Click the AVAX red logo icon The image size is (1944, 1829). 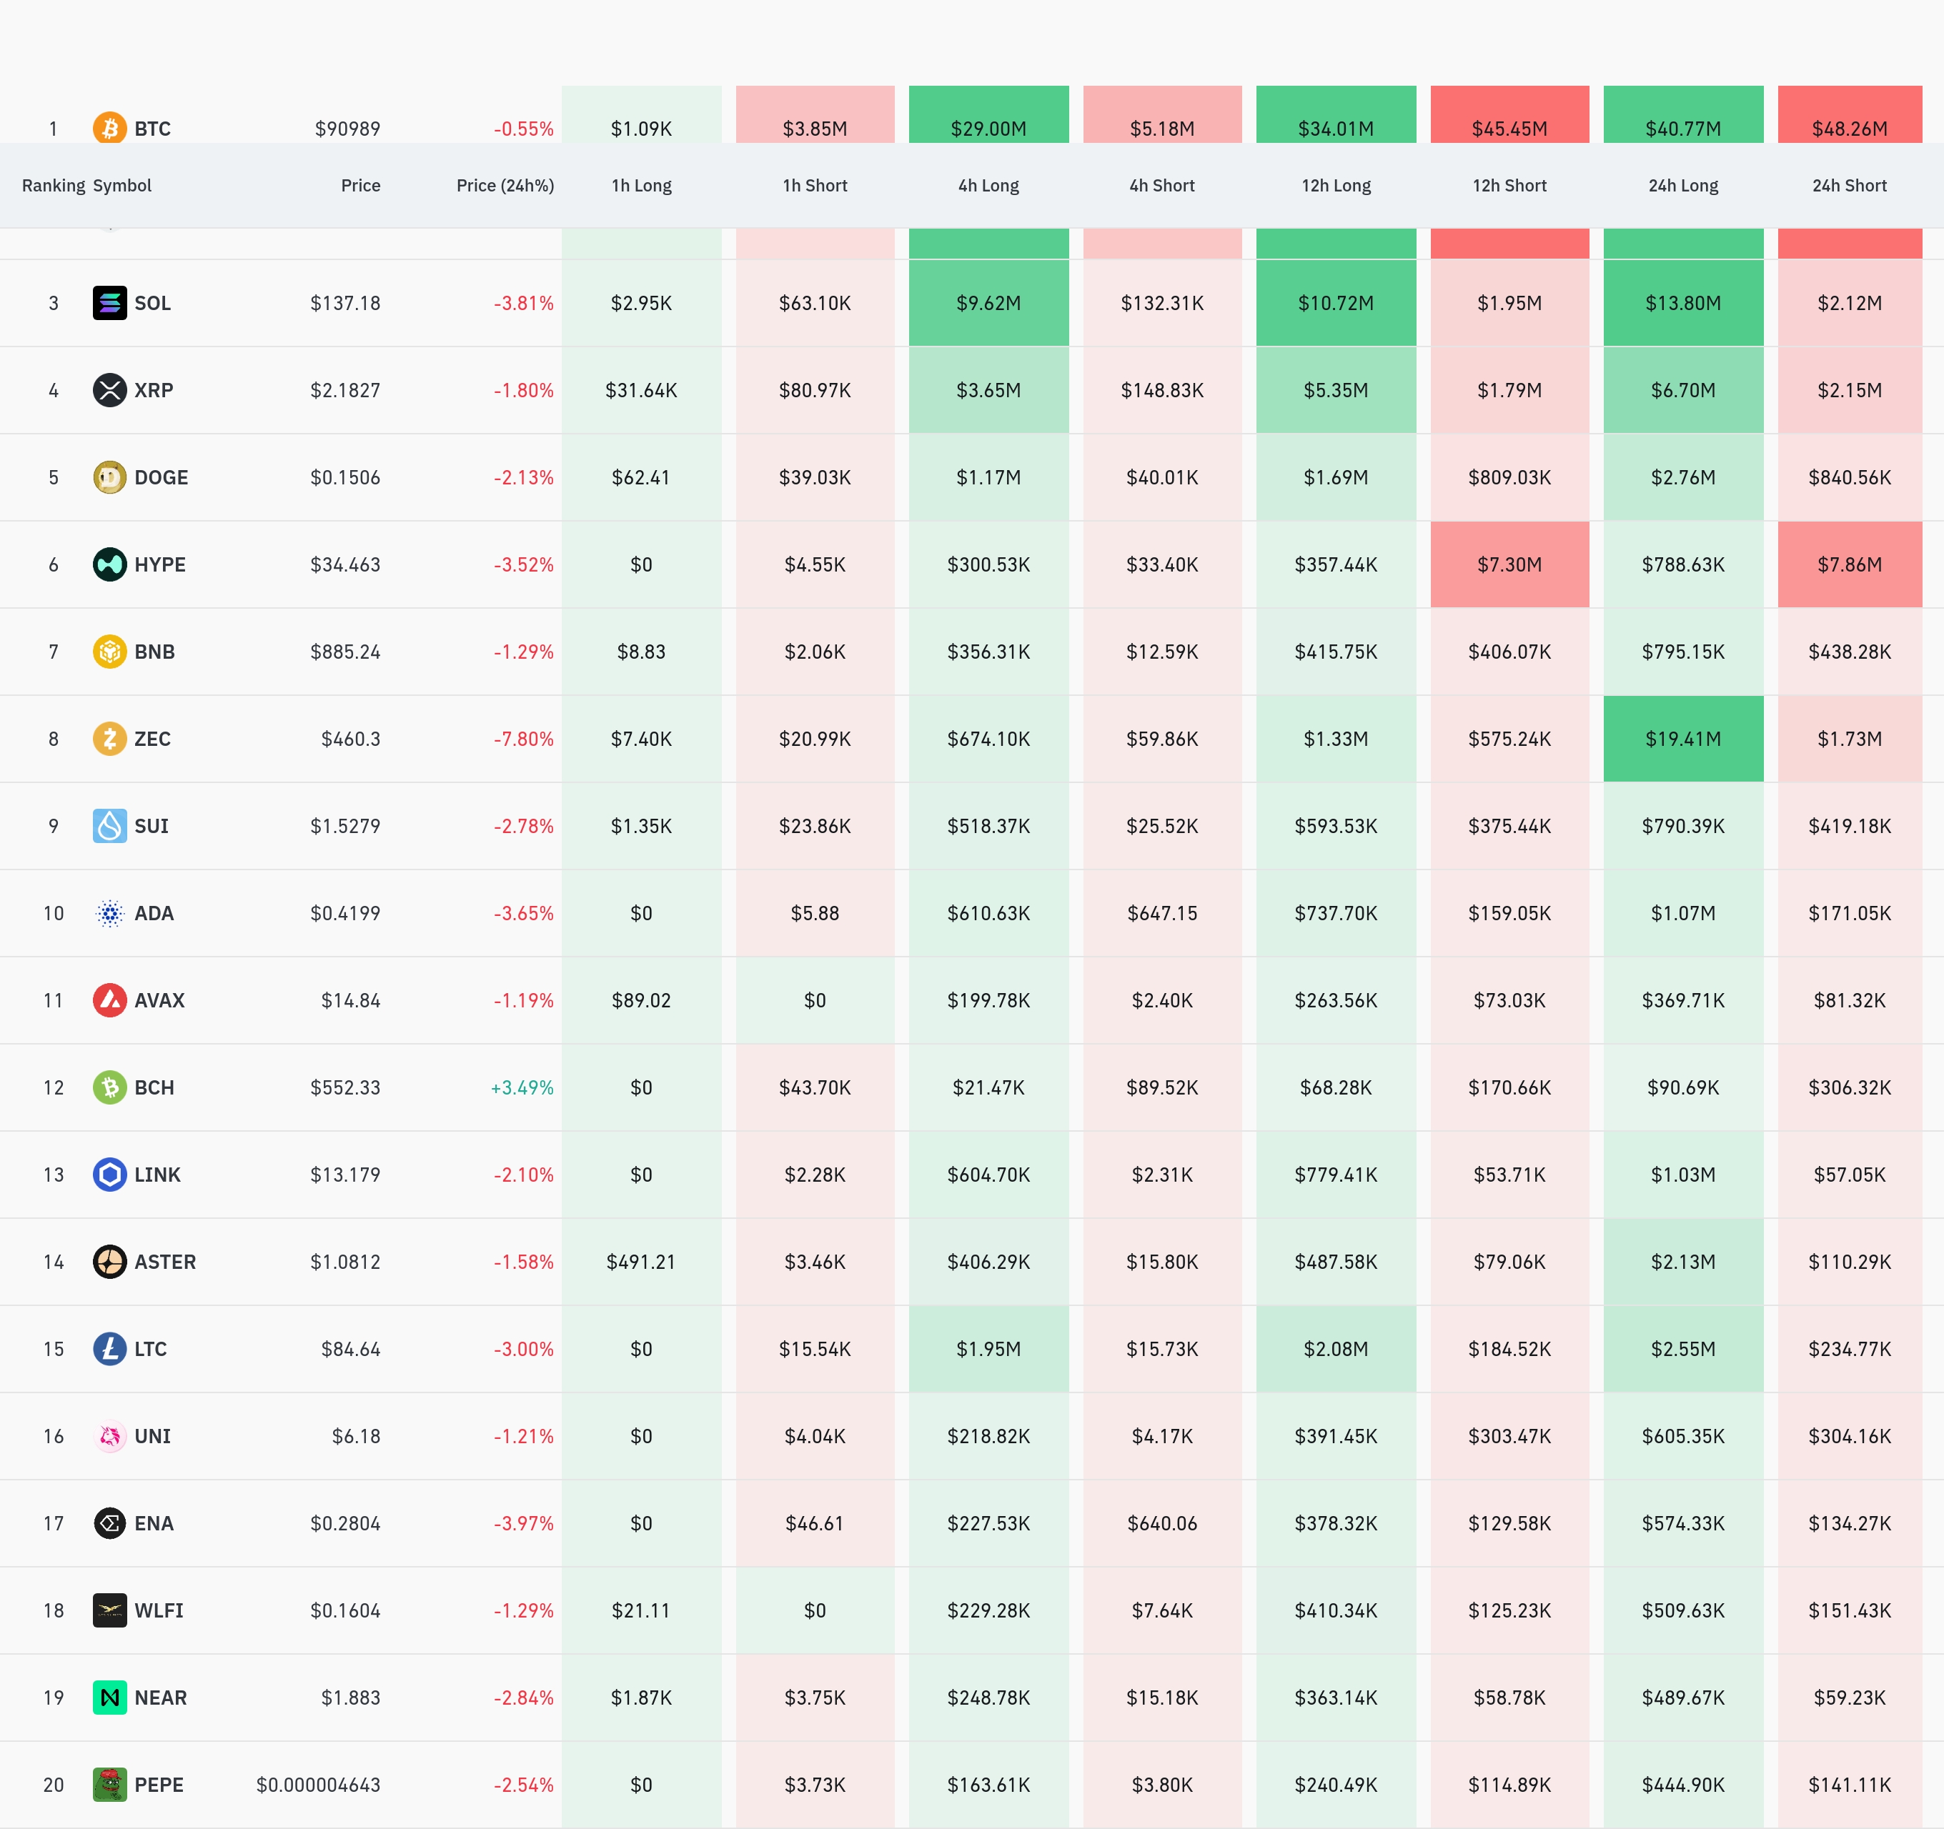point(109,1000)
